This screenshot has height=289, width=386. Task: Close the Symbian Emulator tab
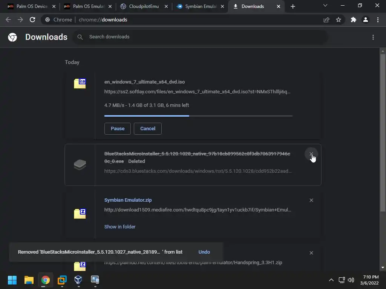(222, 7)
